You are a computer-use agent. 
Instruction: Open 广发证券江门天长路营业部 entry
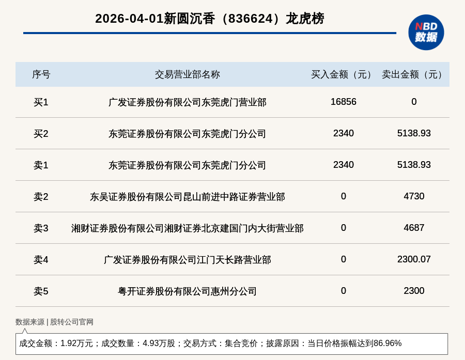[187, 260]
